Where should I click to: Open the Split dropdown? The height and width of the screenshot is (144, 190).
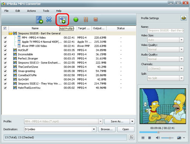pos(181,78)
